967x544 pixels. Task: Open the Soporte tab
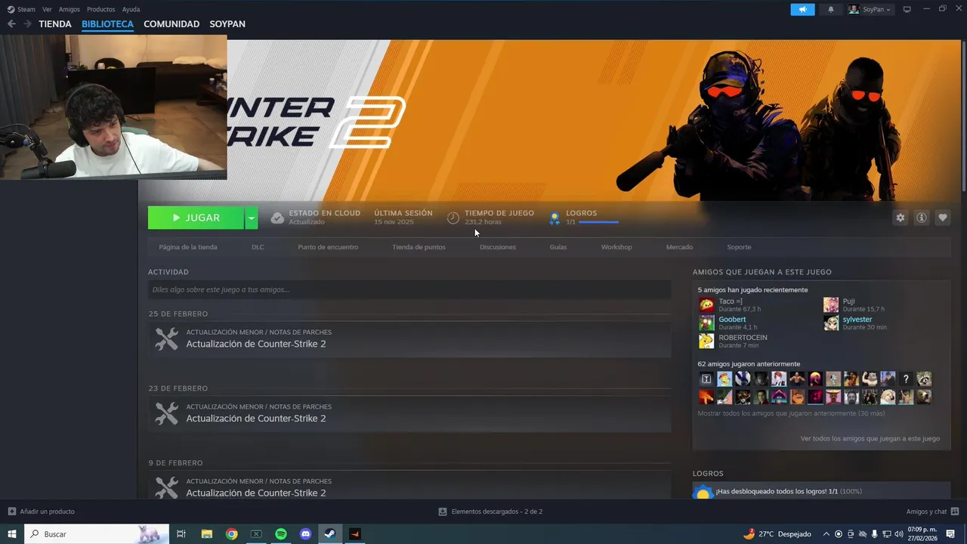coord(739,247)
